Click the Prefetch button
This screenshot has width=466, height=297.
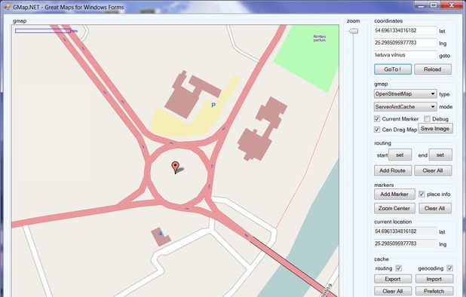tap(434, 291)
